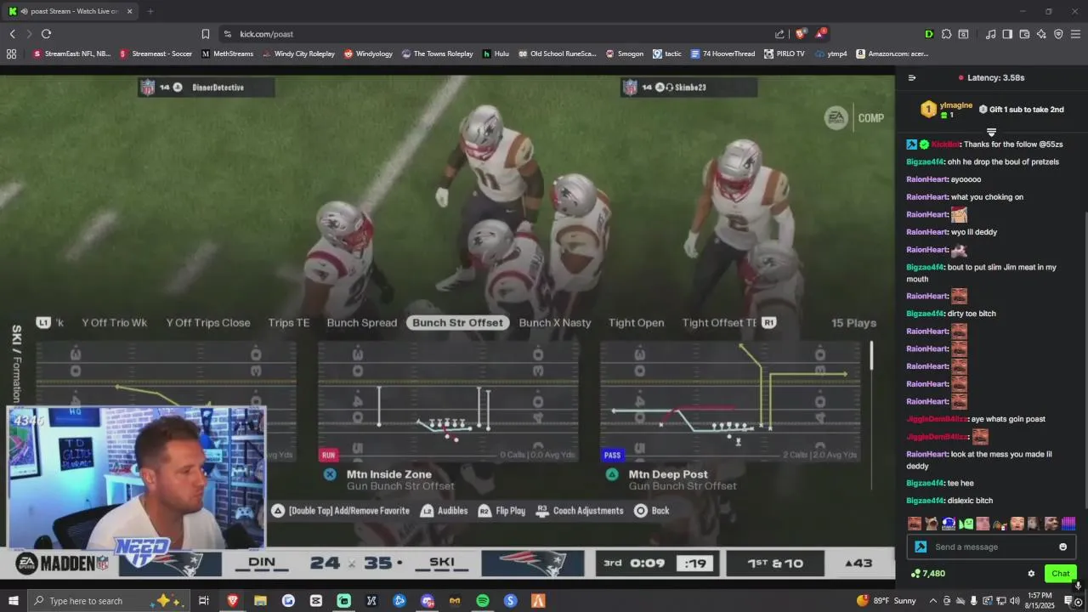Bookmark this page with the bookmark icon
This screenshot has width=1088, height=612.
point(206,34)
